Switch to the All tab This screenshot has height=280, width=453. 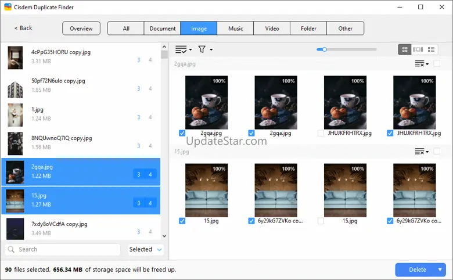click(126, 28)
